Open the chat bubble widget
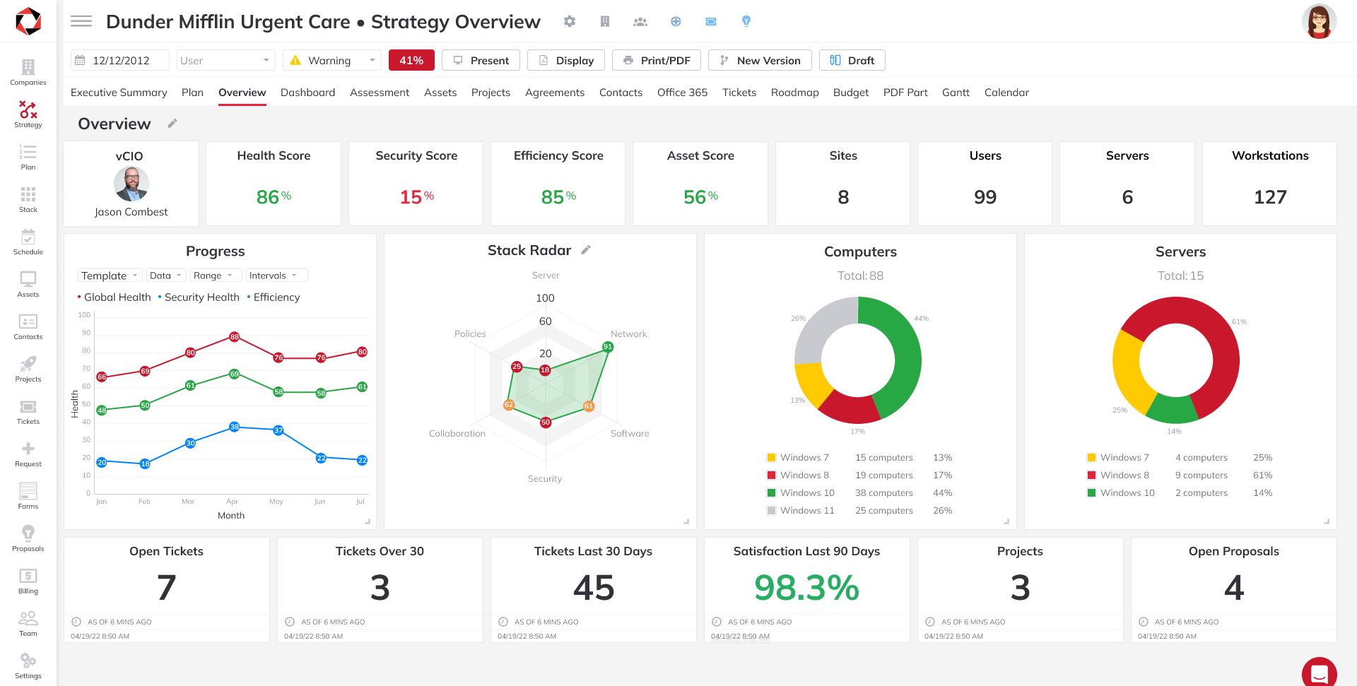The image size is (1357, 686). tap(1319, 673)
